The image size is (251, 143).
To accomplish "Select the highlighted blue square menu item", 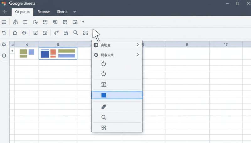I will (x=117, y=95).
